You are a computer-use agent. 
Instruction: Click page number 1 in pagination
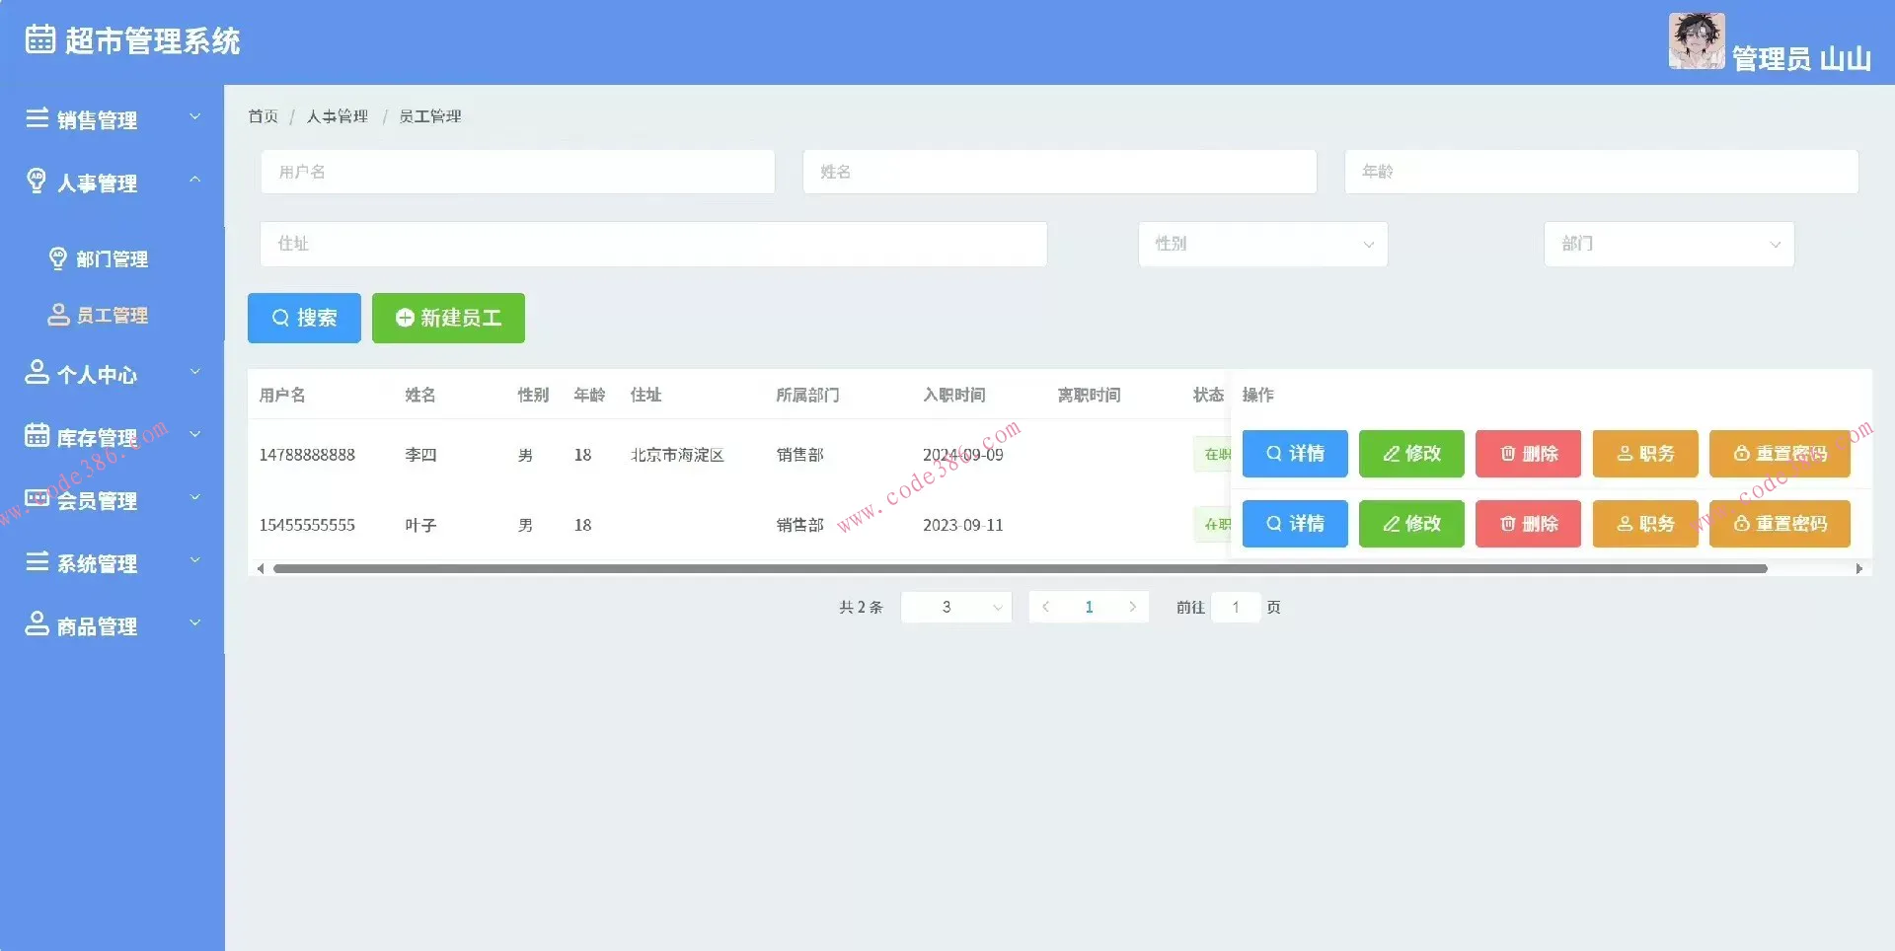[x=1088, y=607]
